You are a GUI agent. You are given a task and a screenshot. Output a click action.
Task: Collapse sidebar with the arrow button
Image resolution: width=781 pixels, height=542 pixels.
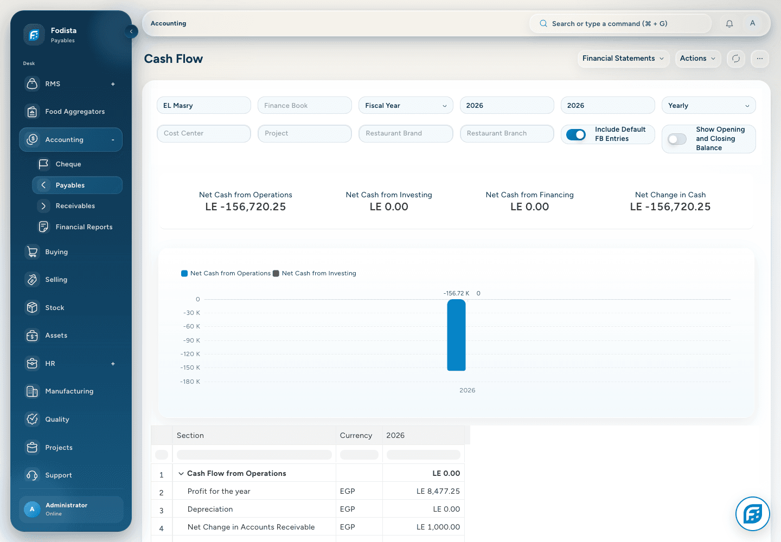tap(131, 31)
